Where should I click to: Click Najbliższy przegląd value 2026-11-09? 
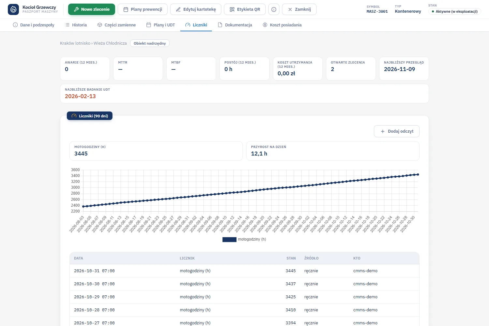(399, 69)
